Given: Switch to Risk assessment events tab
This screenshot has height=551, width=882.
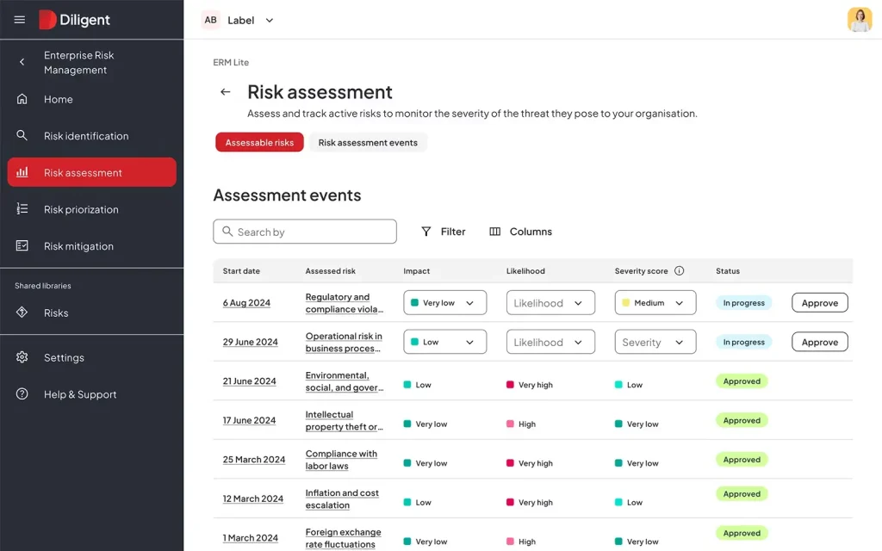Looking at the screenshot, I should tap(368, 143).
